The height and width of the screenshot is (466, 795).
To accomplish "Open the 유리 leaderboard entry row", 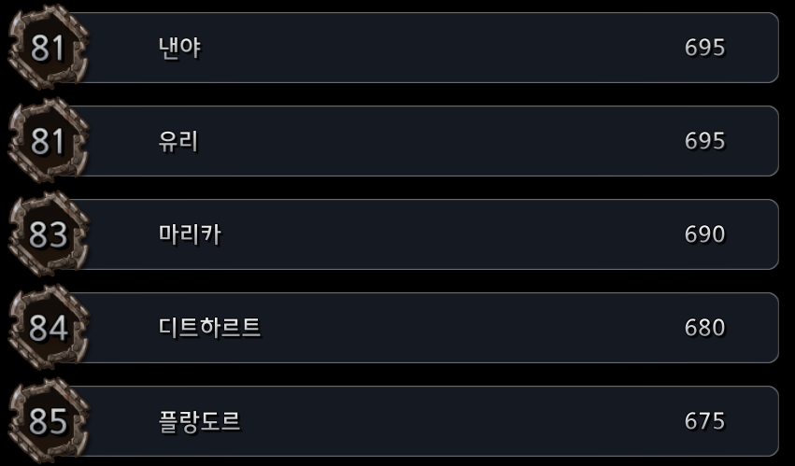I will point(393,140).
